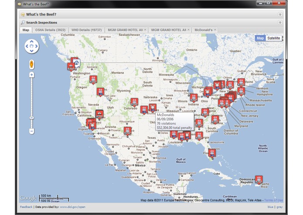This screenshot has width=303, height=215.
Task: Expand the Search Inspections panel
Action: point(280,23)
